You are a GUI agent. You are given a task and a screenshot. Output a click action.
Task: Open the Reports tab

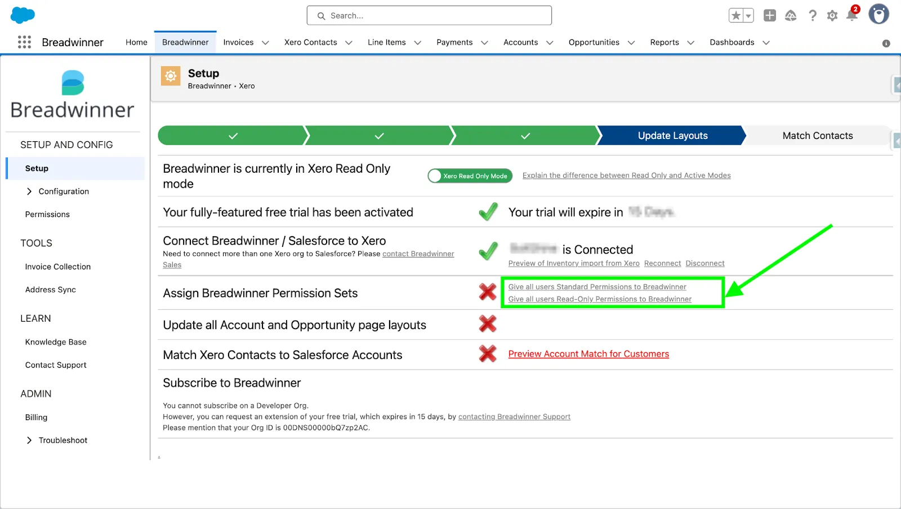[x=664, y=42]
